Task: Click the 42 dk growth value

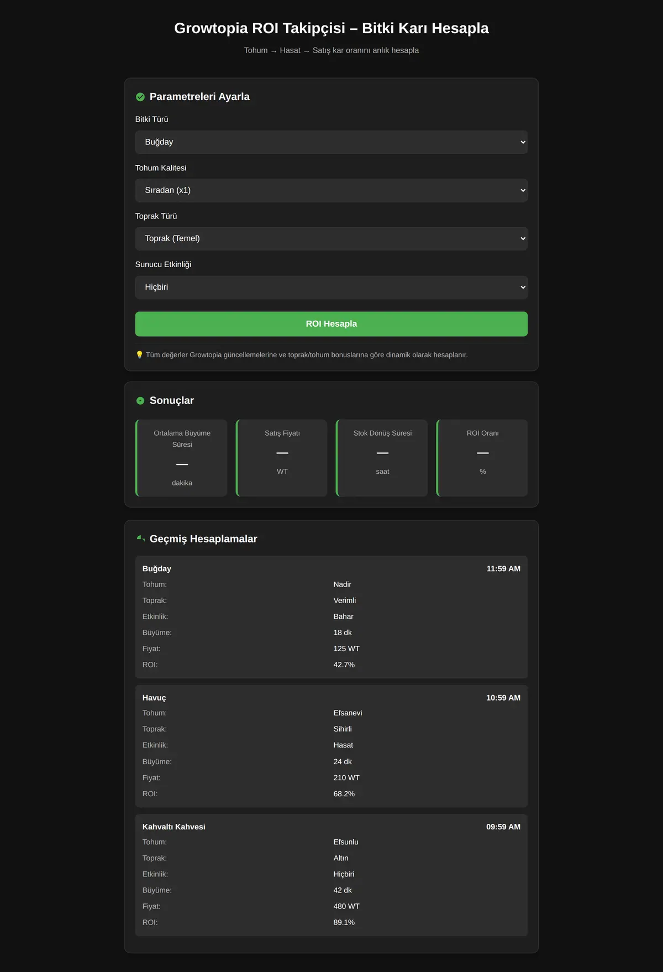Action: (343, 890)
